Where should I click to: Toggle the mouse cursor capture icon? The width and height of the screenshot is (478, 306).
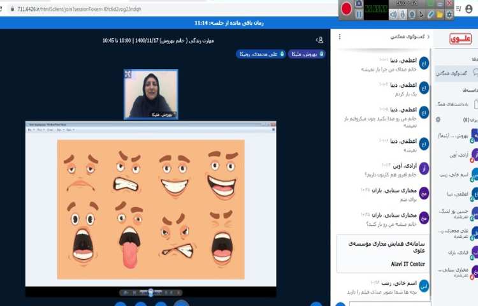(x=421, y=14)
